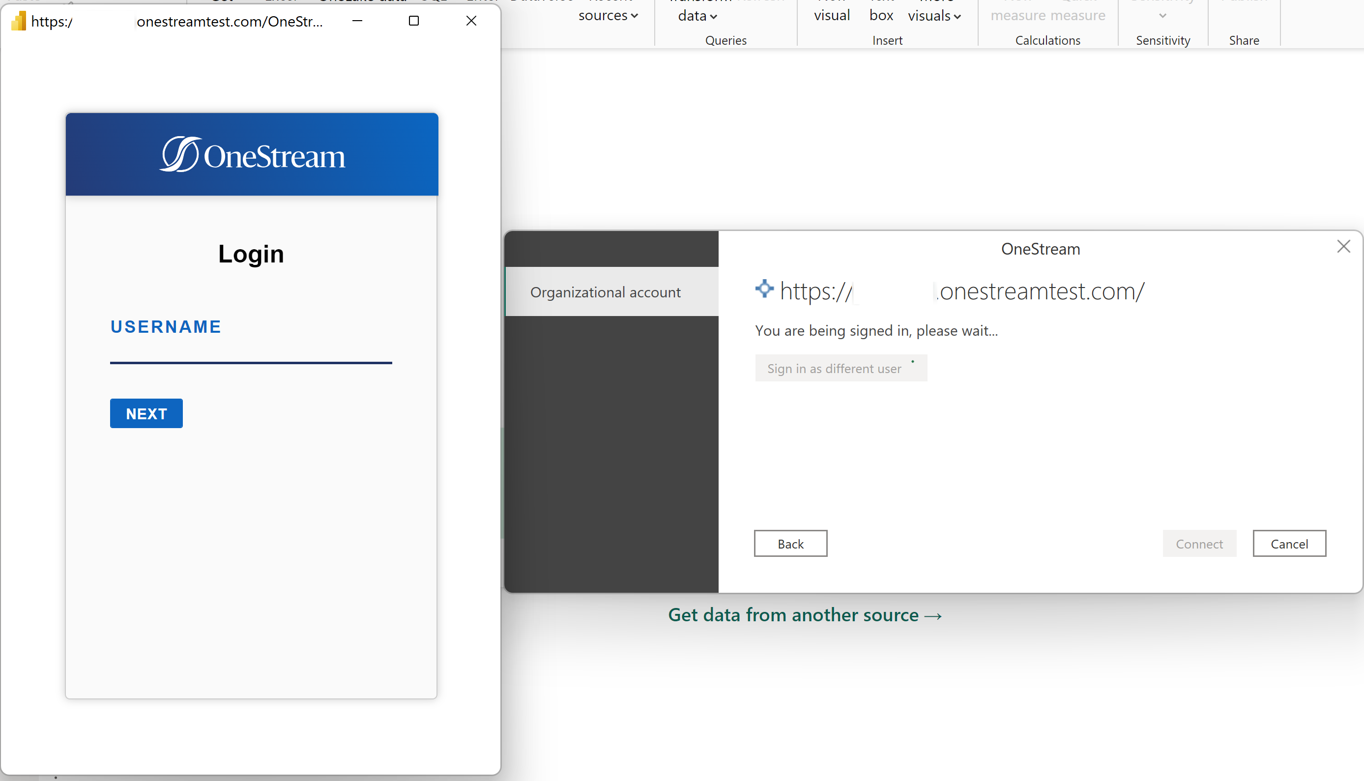Click Get data from another source link

(804, 614)
